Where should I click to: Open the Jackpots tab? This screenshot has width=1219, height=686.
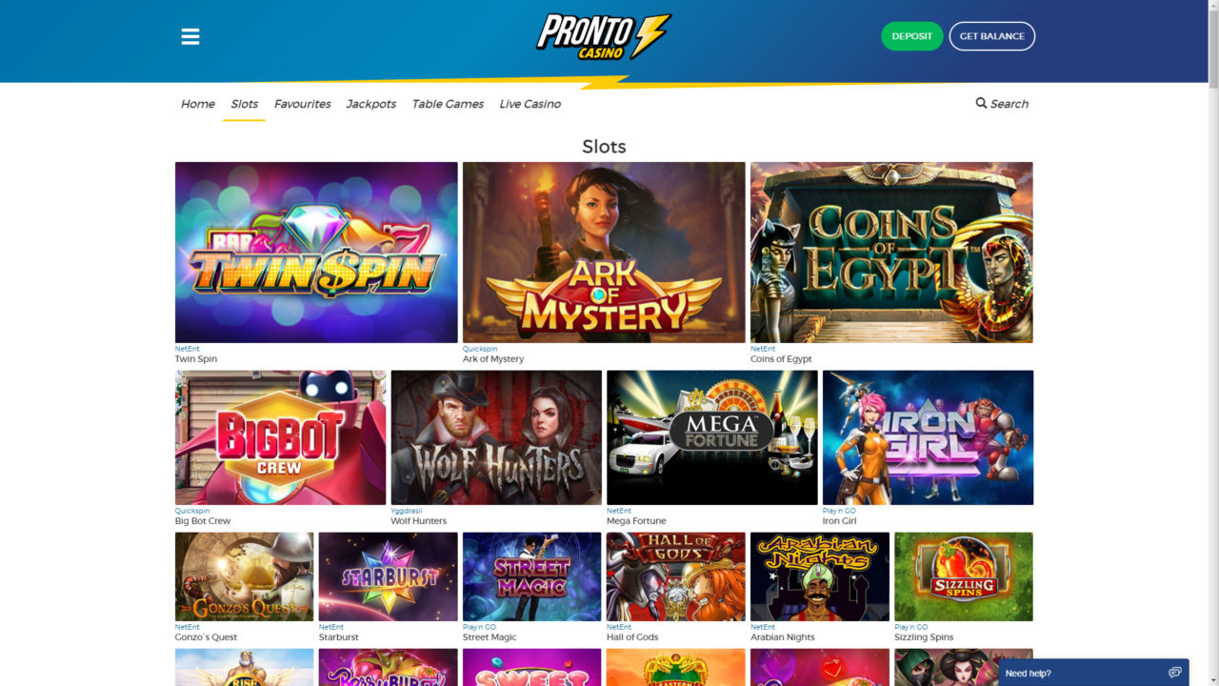pyautogui.click(x=371, y=104)
